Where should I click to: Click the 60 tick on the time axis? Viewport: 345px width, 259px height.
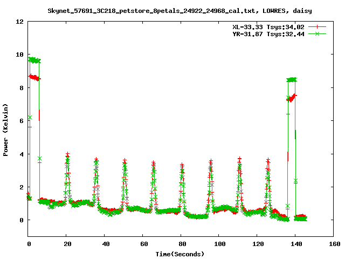click(143, 244)
